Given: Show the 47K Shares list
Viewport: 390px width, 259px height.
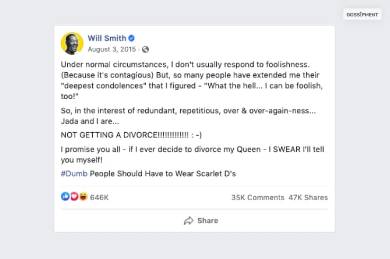Looking at the screenshot, I should 308,197.
